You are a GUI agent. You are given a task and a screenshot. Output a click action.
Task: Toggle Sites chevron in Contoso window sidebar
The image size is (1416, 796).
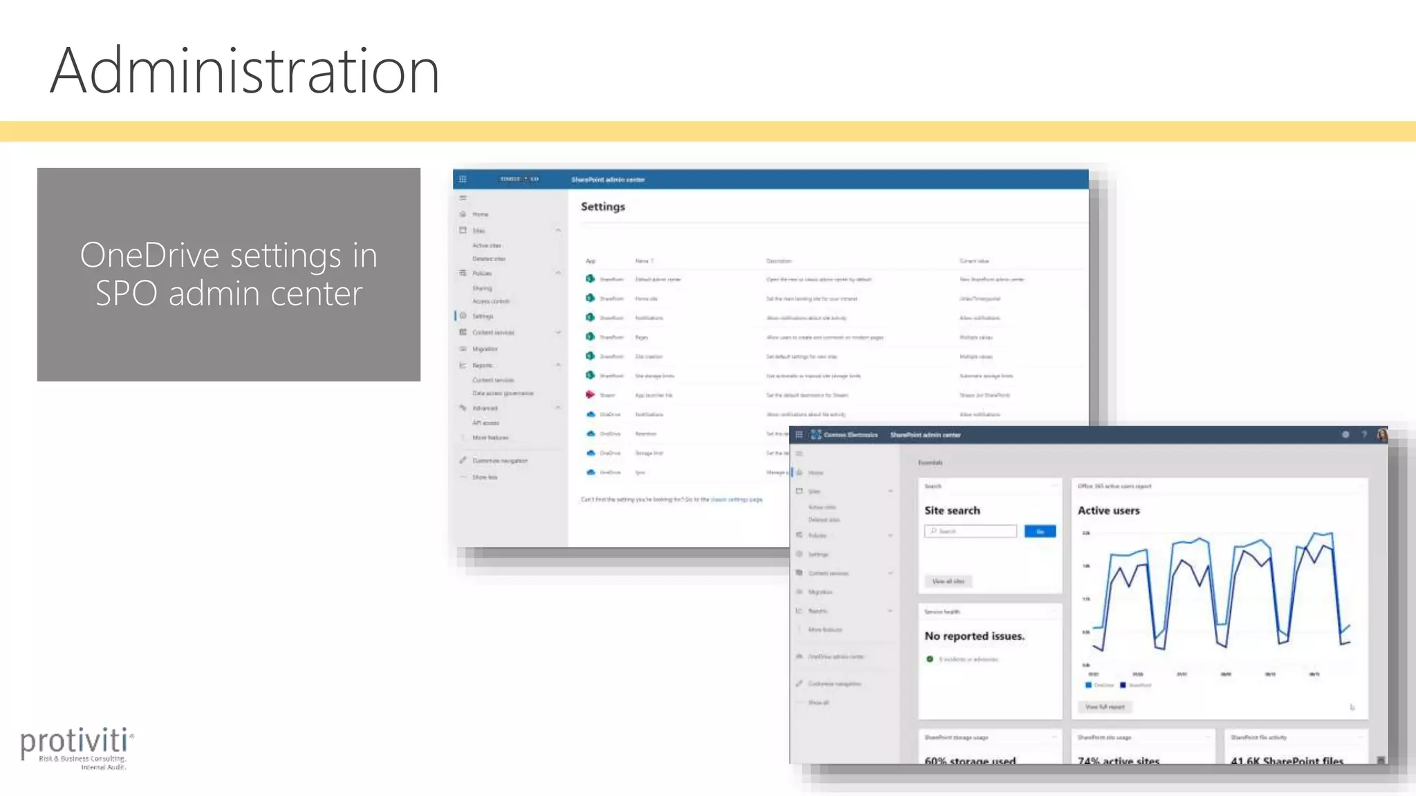pos(891,491)
